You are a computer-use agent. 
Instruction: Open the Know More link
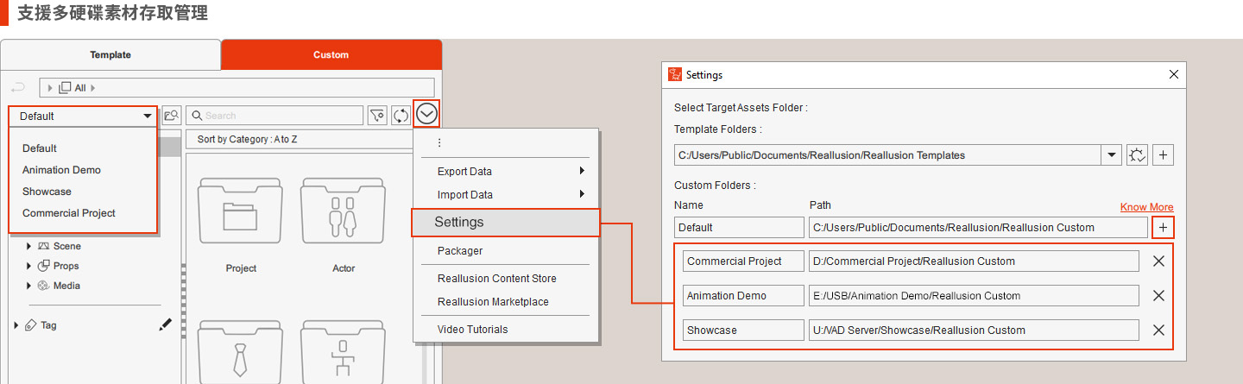tap(1146, 207)
